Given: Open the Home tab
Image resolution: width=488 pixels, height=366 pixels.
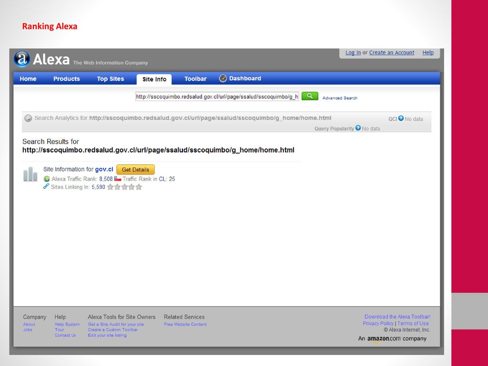Looking at the screenshot, I should click(28, 79).
